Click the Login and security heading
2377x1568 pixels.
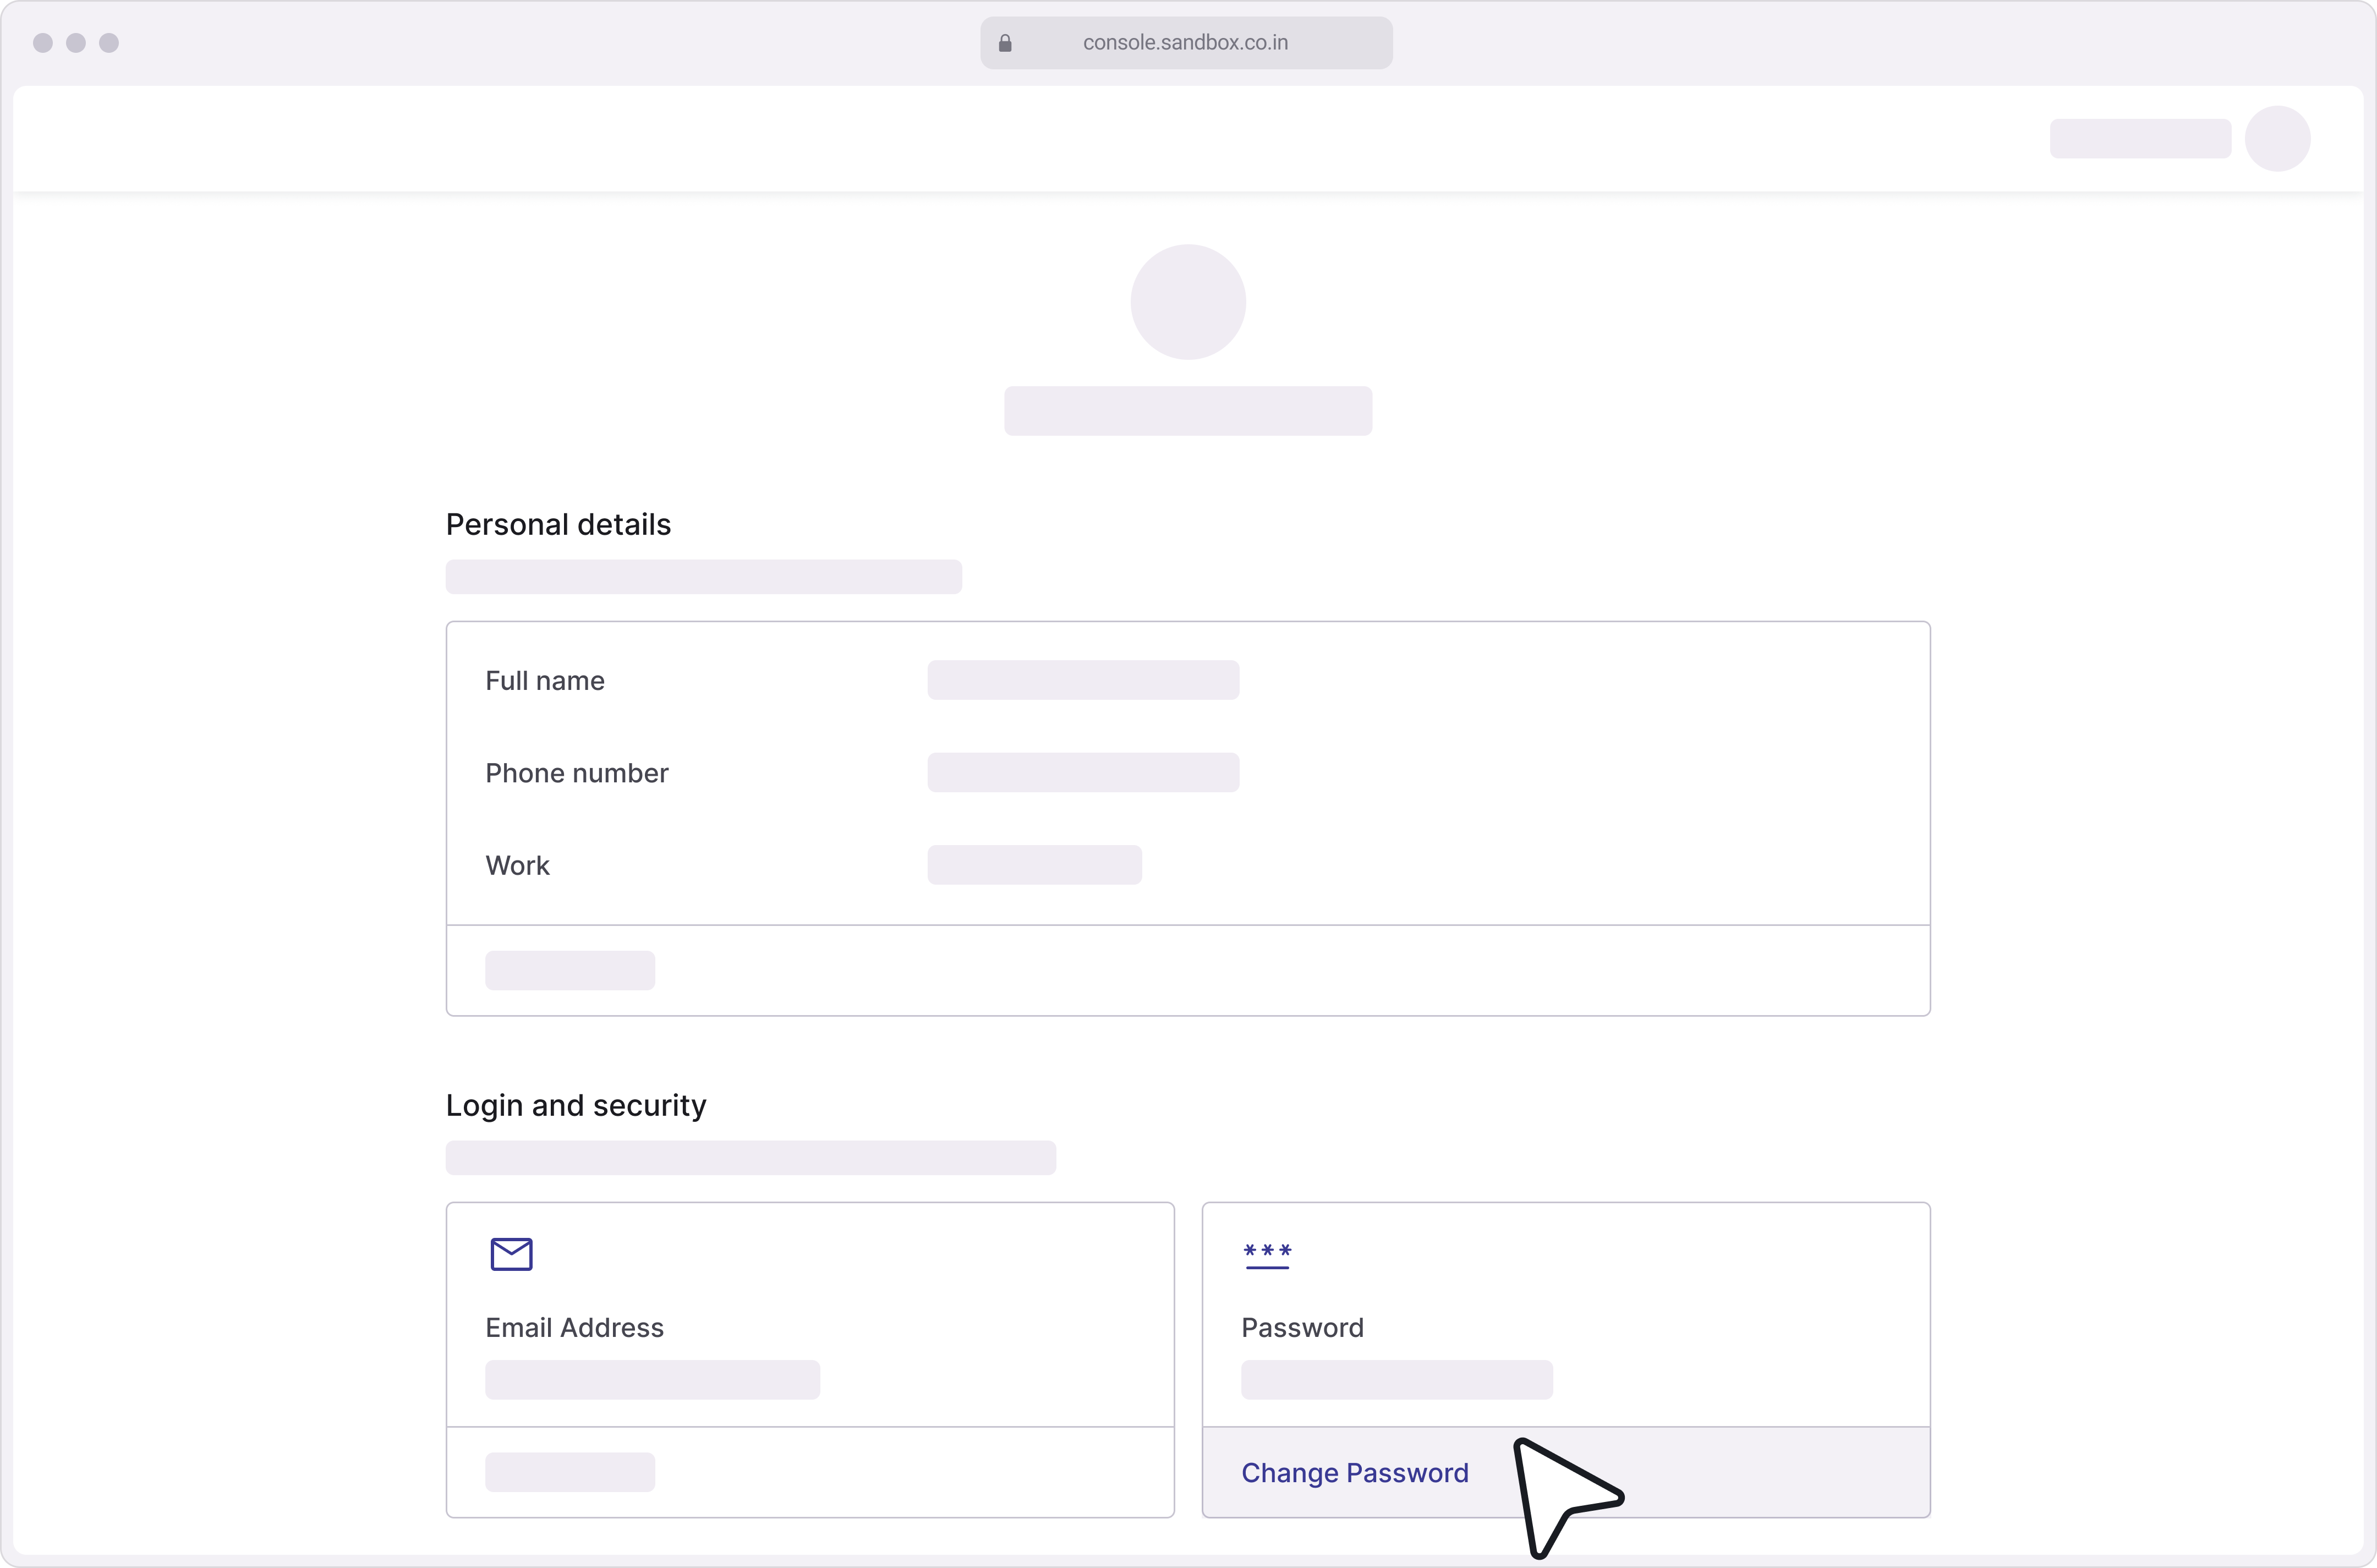tap(576, 1105)
